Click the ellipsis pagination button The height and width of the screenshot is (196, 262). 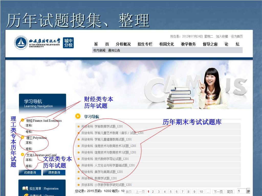click(208, 192)
